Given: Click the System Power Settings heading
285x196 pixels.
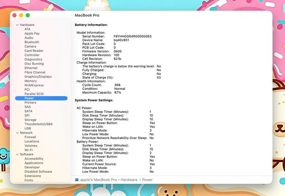Looking at the screenshot, I should [x=94, y=100].
